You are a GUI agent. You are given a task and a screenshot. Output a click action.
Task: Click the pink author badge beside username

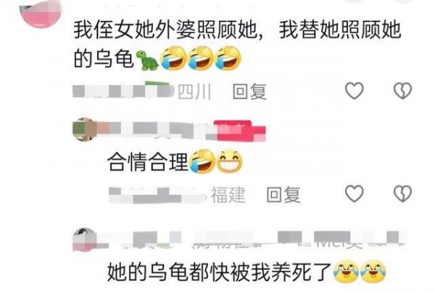239,131
